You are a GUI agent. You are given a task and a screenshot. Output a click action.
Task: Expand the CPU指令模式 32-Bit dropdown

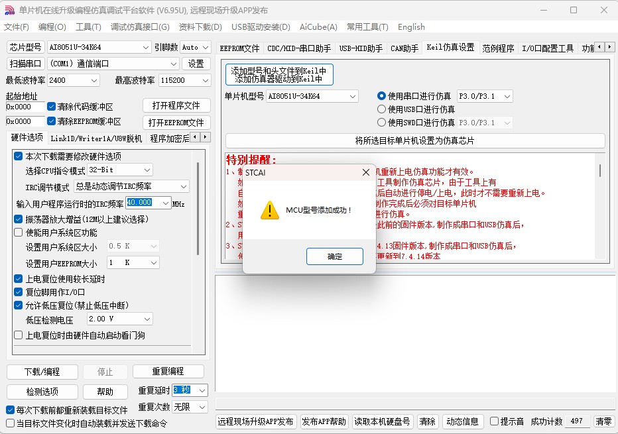[x=147, y=170]
